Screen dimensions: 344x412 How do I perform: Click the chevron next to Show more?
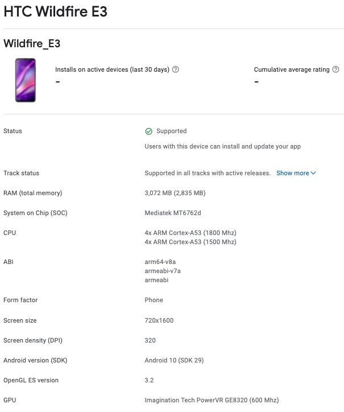(313, 173)
